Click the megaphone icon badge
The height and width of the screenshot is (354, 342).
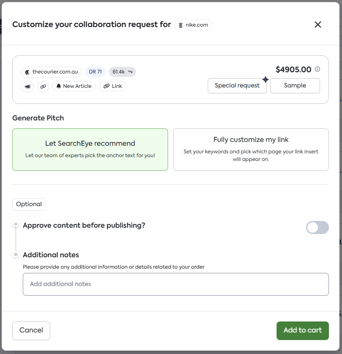coord(27,86)
